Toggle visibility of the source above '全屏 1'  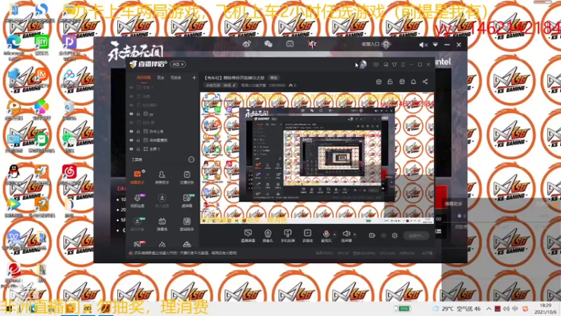click(131, 140)
